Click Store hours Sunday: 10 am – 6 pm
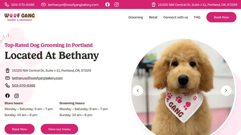The width and height of the screenshot is (241, 135). coord(21,115)
